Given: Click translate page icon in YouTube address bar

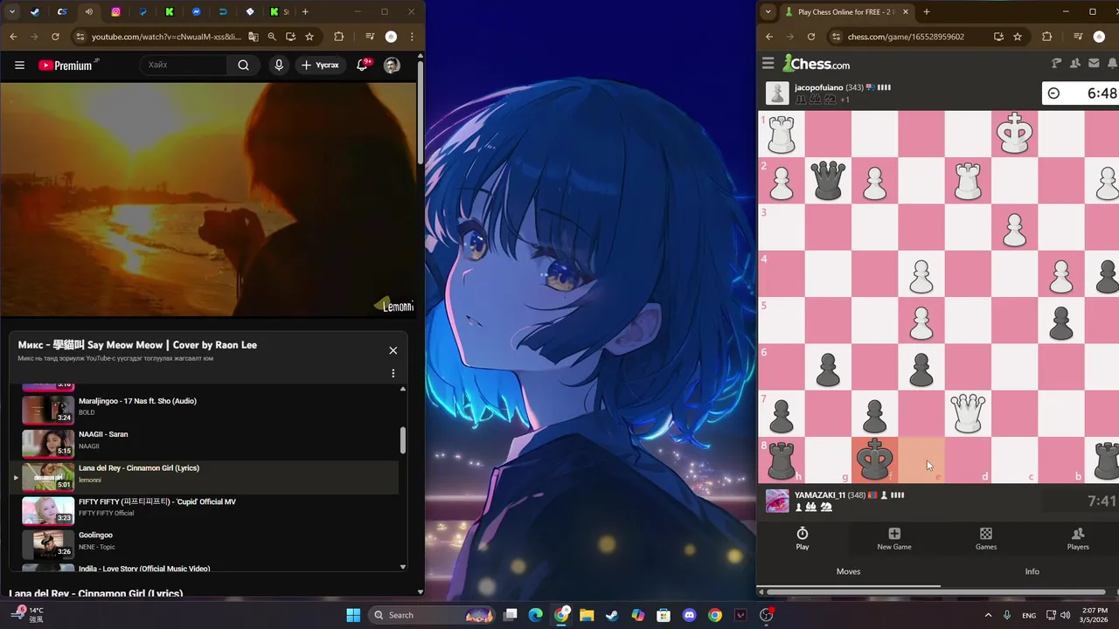Looking at the screenshot, I should tap(254, 37).
